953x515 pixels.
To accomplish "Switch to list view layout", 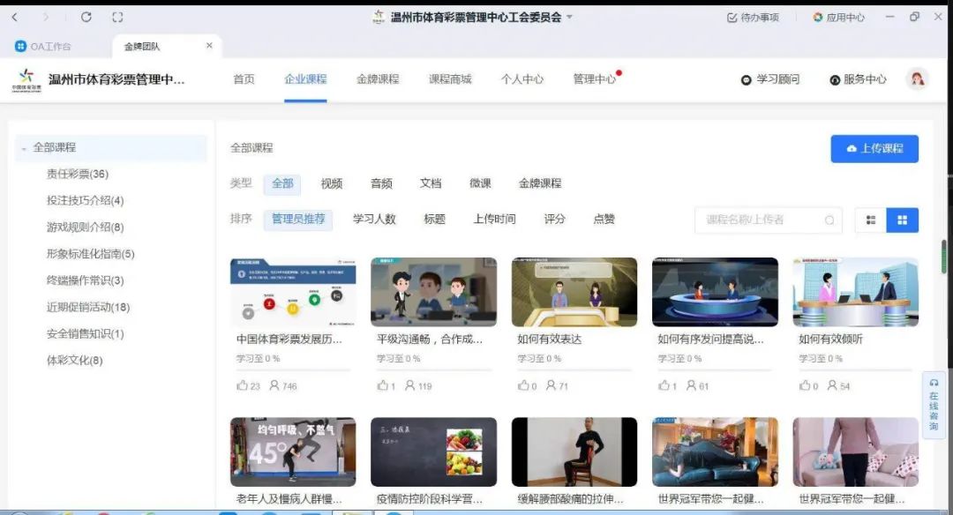I will click(x=871, y=220).
